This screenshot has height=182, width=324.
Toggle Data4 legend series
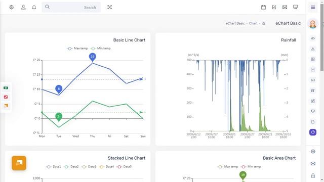click(x=107, y=166)
